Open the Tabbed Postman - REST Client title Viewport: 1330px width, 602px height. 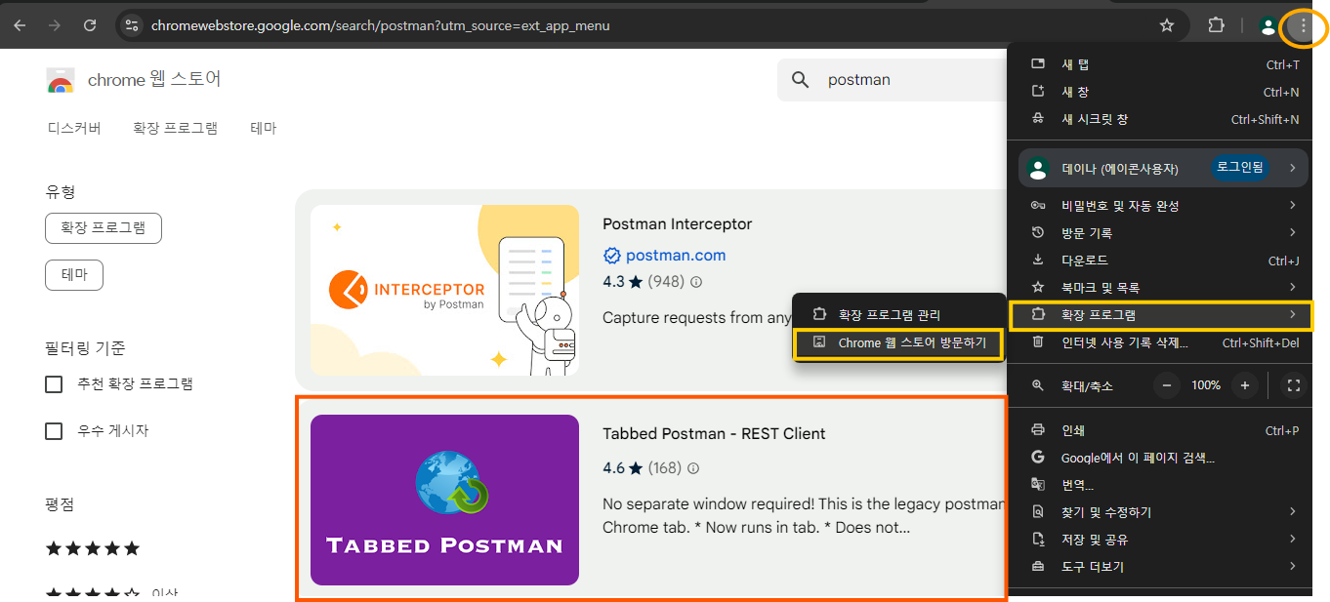(714, 434)
